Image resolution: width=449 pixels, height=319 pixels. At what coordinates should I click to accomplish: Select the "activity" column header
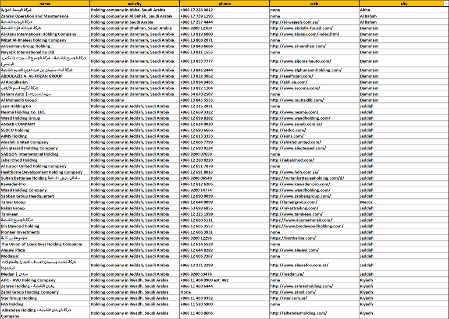(135, 4)
